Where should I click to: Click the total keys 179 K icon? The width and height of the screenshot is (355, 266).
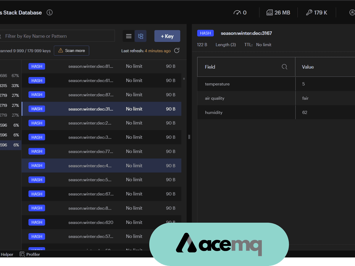(x=309, y=12)
